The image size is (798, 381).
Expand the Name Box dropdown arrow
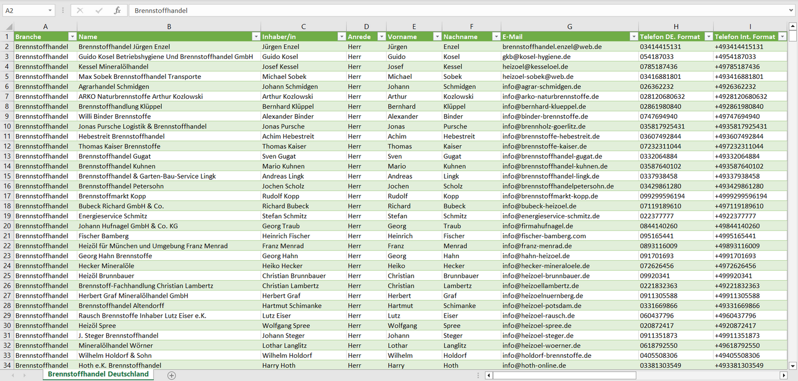(50, 10)
